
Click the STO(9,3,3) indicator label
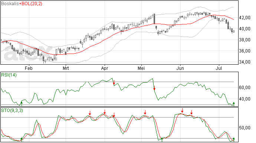(12, 110)
